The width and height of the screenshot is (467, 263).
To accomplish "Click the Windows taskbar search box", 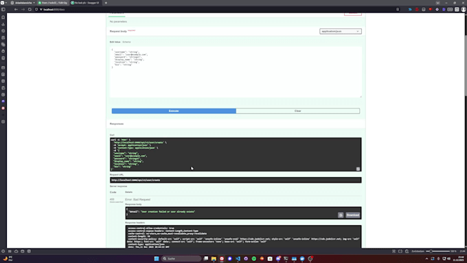I will (181, 258).
